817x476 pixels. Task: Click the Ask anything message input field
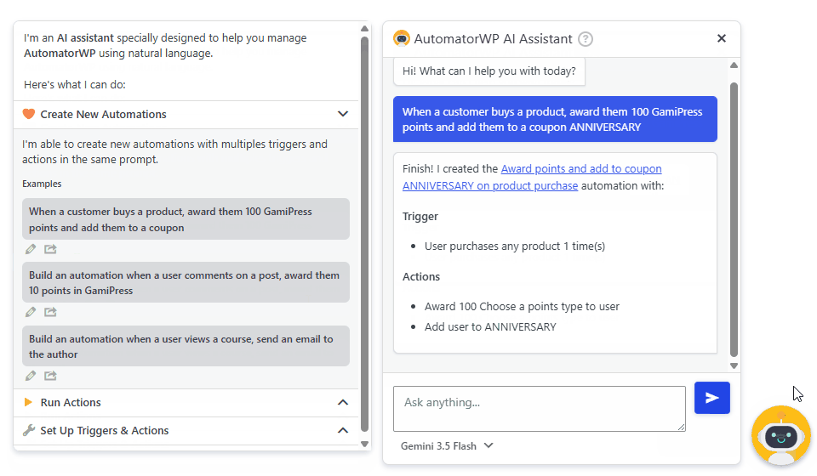[540, 408]
